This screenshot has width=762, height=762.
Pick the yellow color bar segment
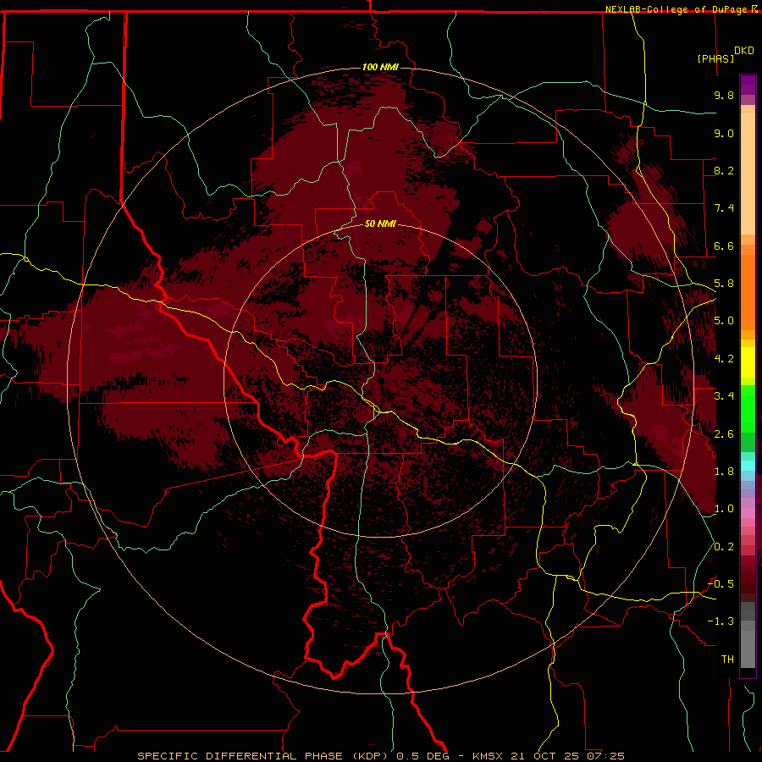[x=748, y=362]
